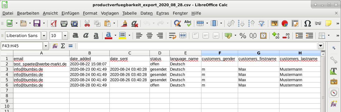Toggle bold text formatting
341x112 pixels.
(x=75, y=35)
